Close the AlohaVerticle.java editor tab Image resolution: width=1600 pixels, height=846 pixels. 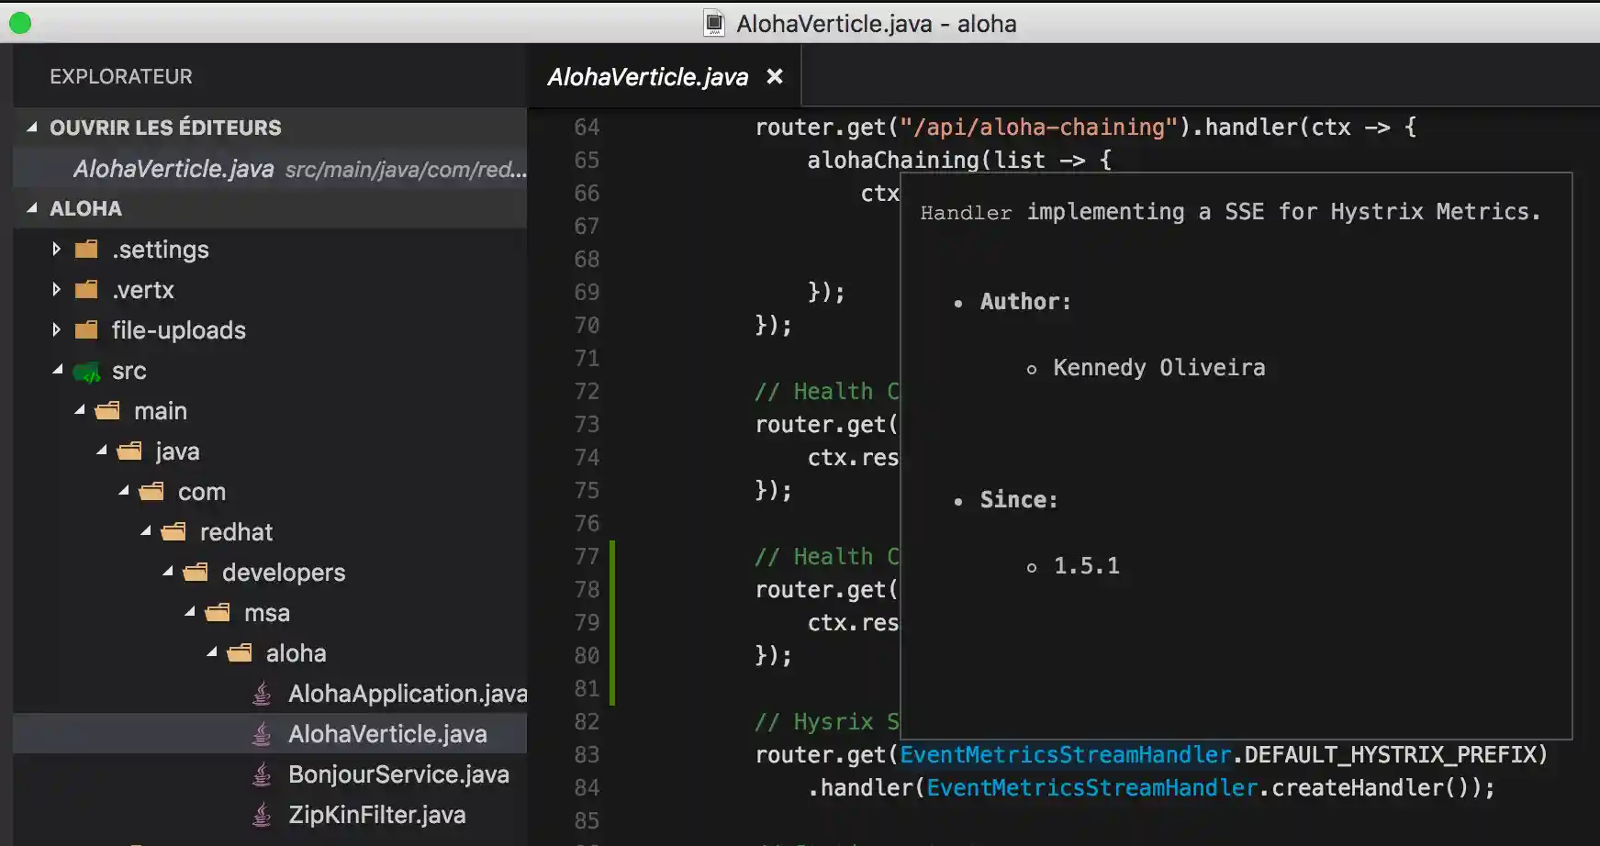[775, 77]
